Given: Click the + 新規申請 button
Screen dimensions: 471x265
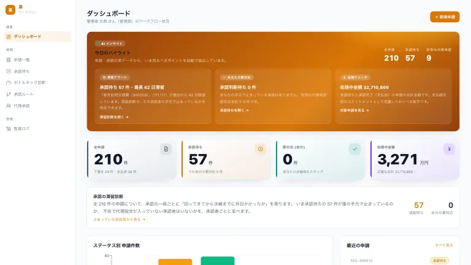Looking at the screenshot, I should (445, 17).
